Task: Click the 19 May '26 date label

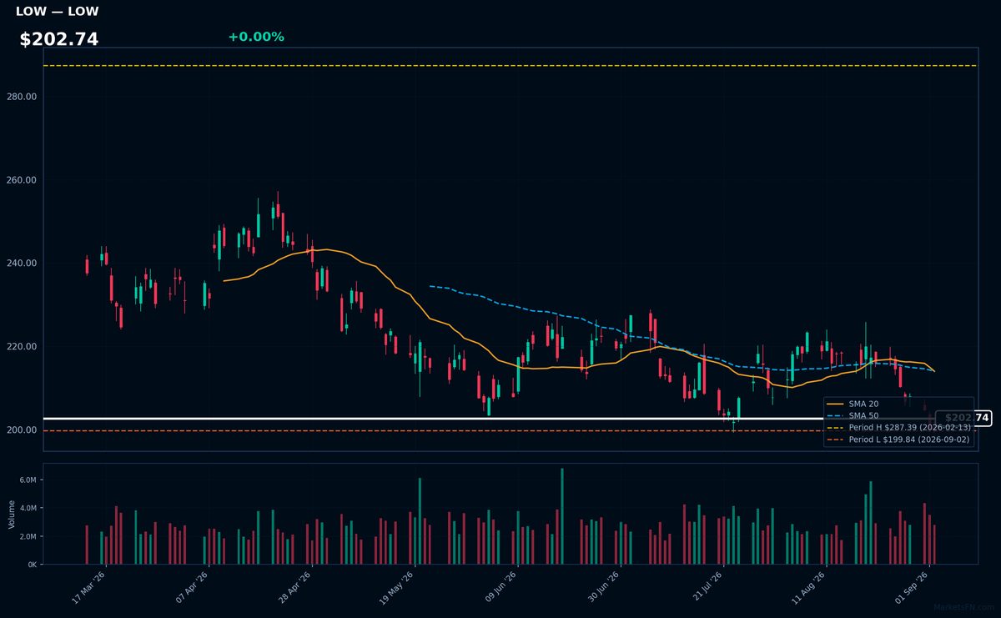Action: click(397, 587)
